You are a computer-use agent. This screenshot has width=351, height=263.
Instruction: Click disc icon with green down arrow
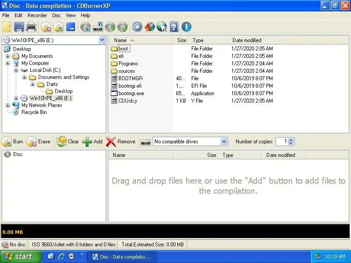[110, 27]
